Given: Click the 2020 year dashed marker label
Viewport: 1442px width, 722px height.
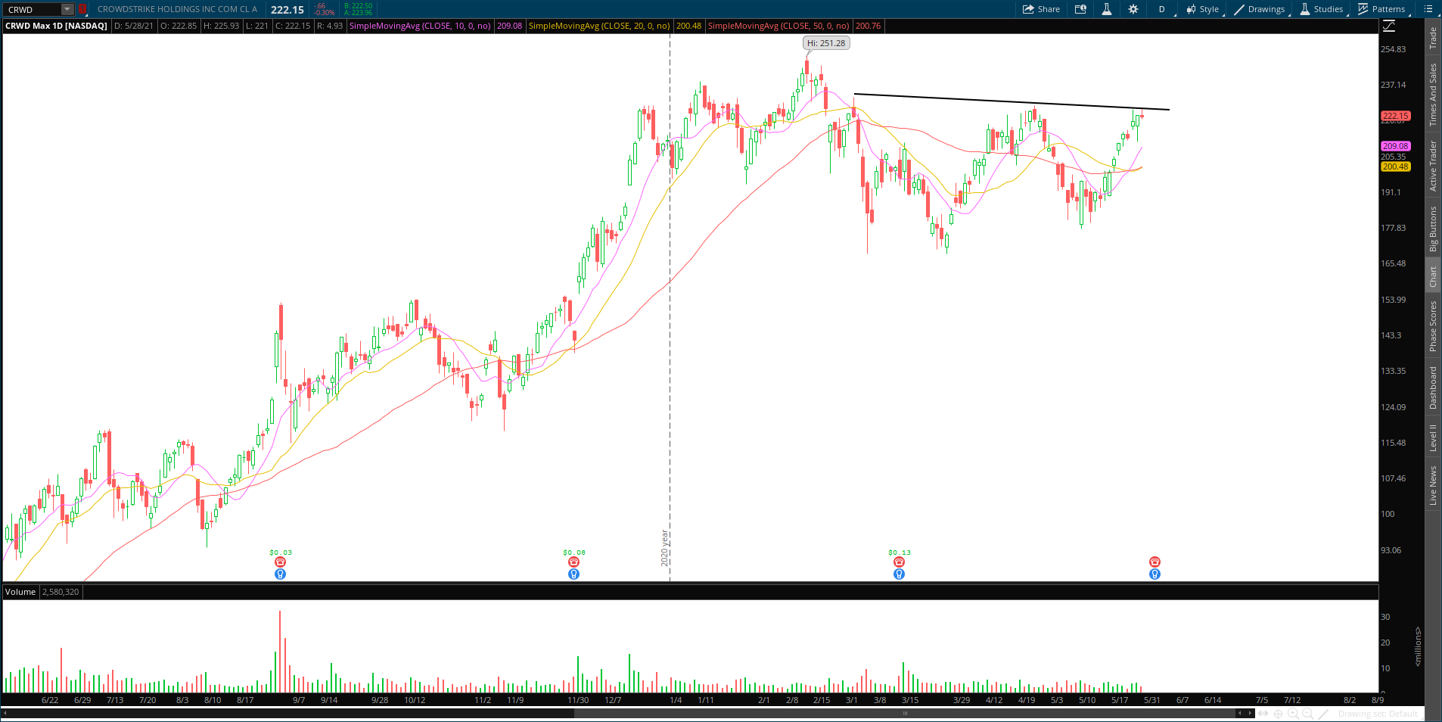Looking at the screenshot, I should [x=665, y=548].
